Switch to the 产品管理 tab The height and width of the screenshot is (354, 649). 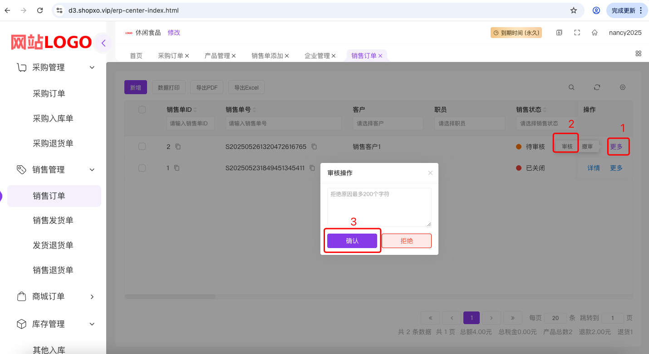tap(217, 56)
